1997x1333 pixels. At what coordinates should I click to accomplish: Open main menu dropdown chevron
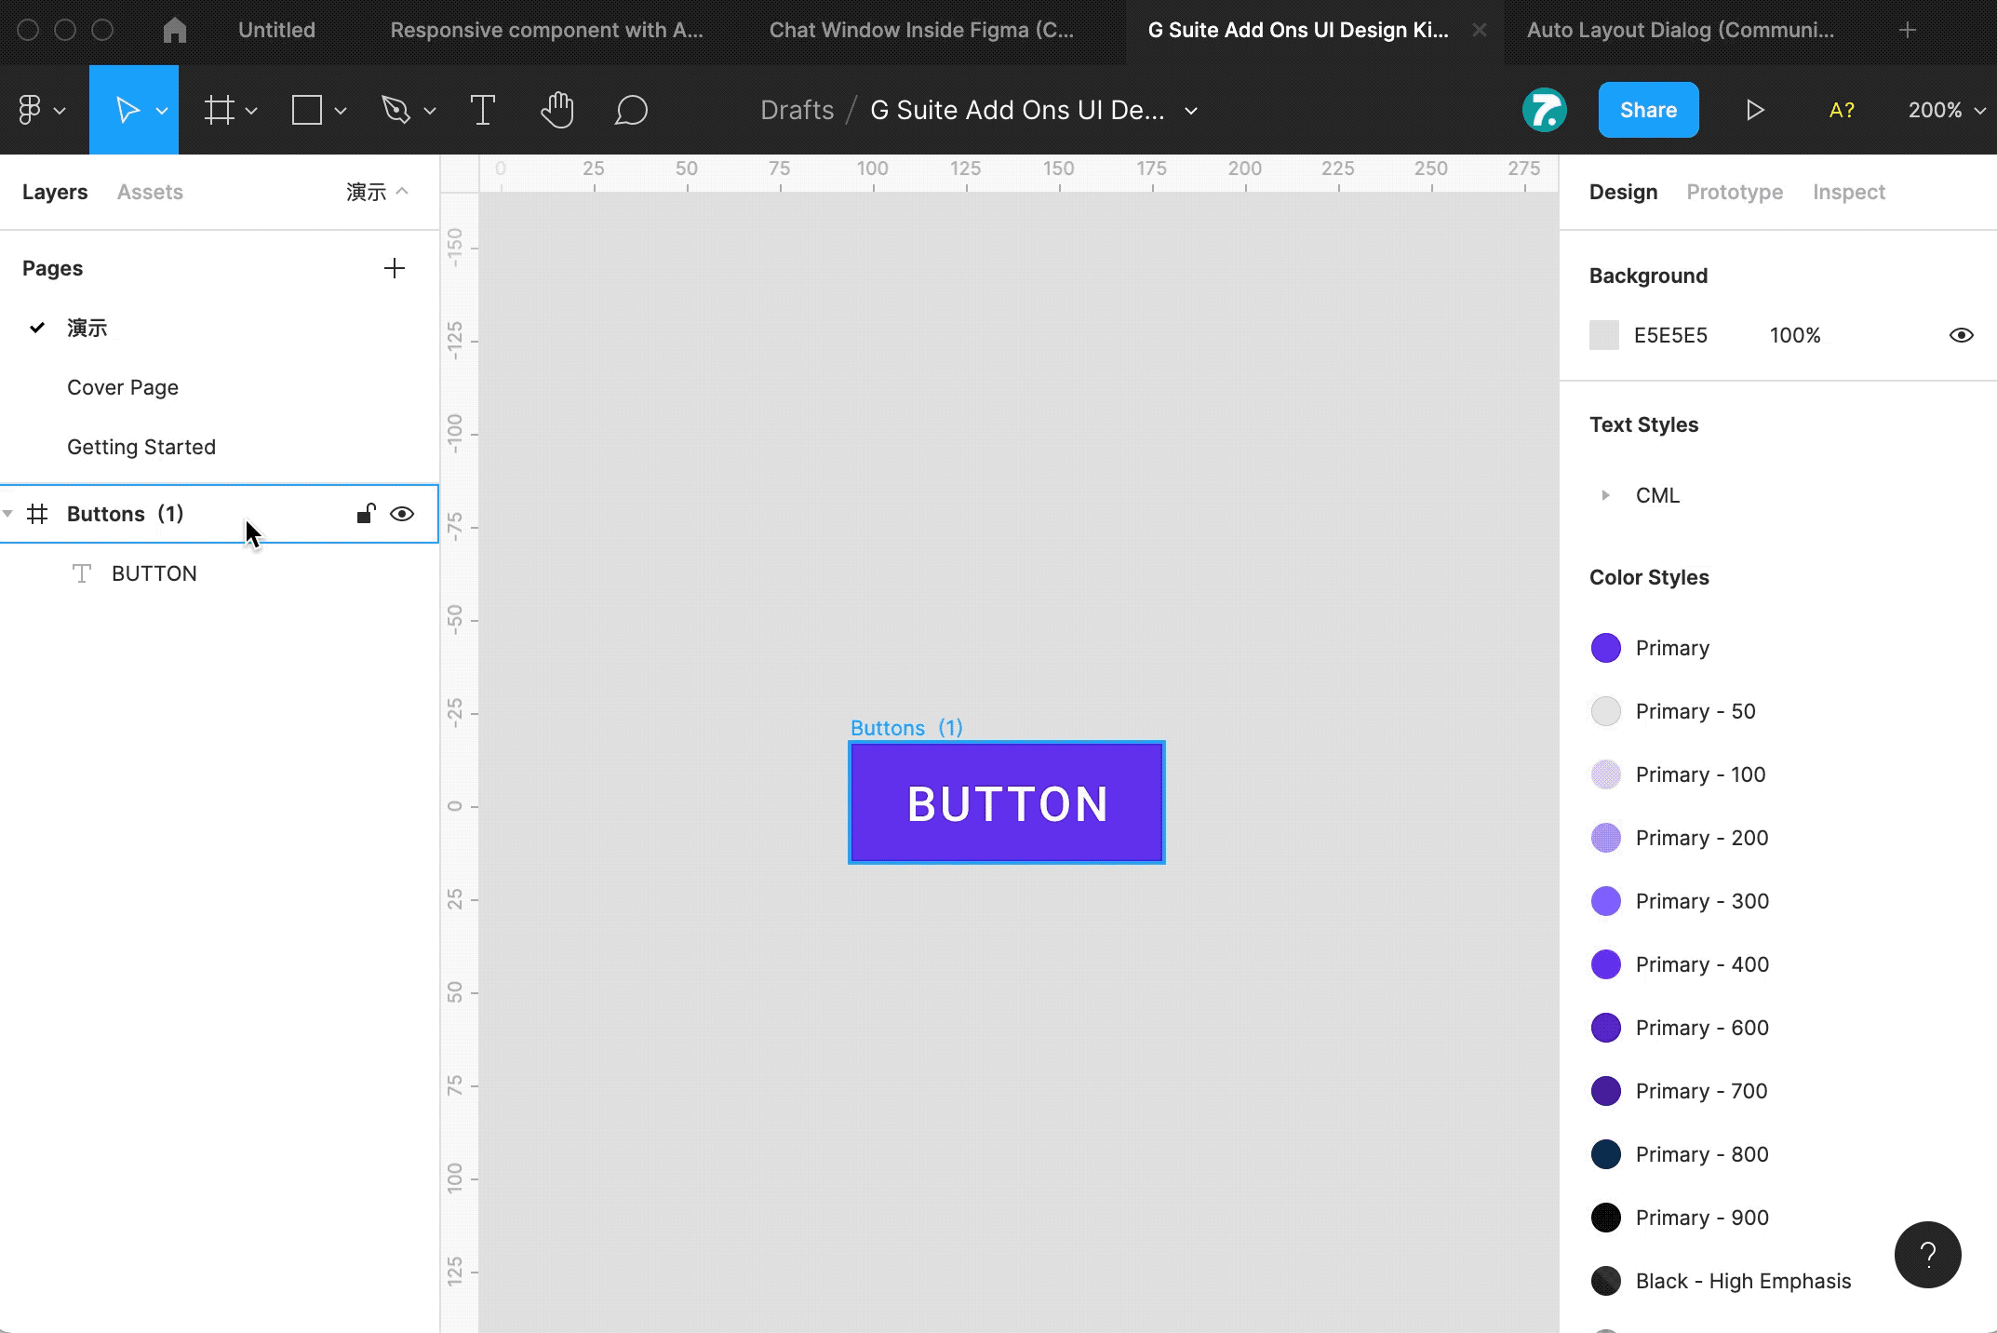[60, 111]
